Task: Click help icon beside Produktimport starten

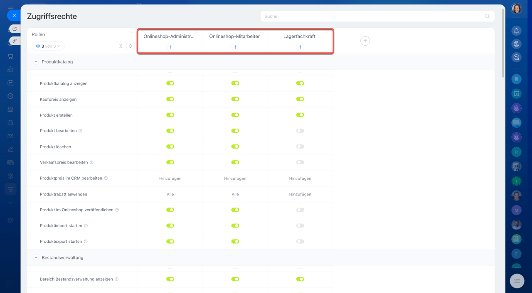Action: (x=86, y=226)
